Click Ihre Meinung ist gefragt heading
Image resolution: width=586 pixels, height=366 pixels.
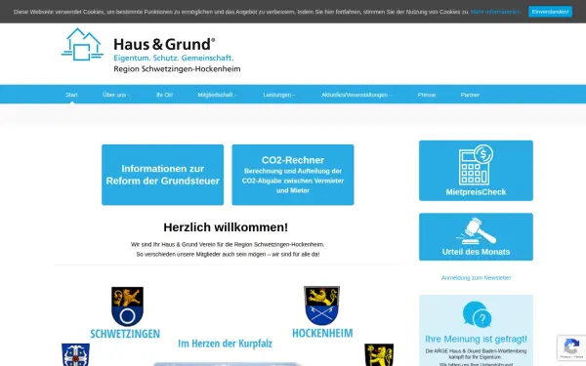(476, 339)
